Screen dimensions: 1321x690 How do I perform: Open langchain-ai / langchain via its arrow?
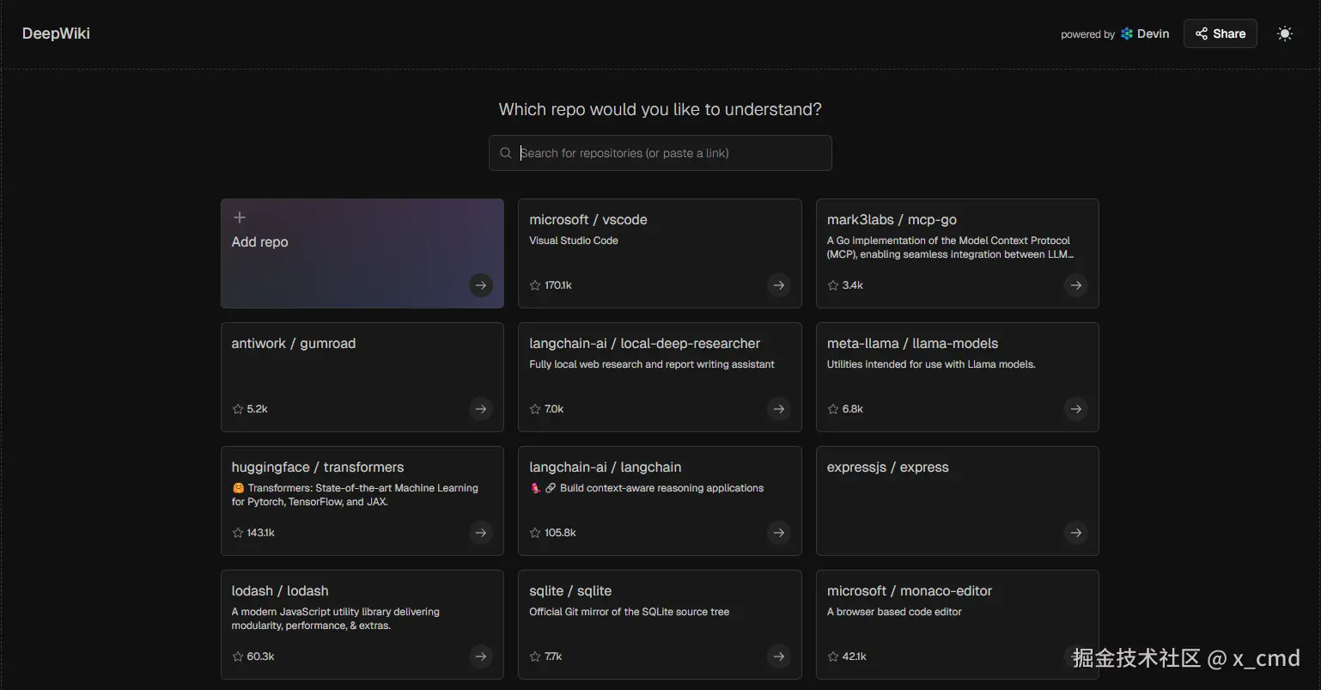point(779,533)
